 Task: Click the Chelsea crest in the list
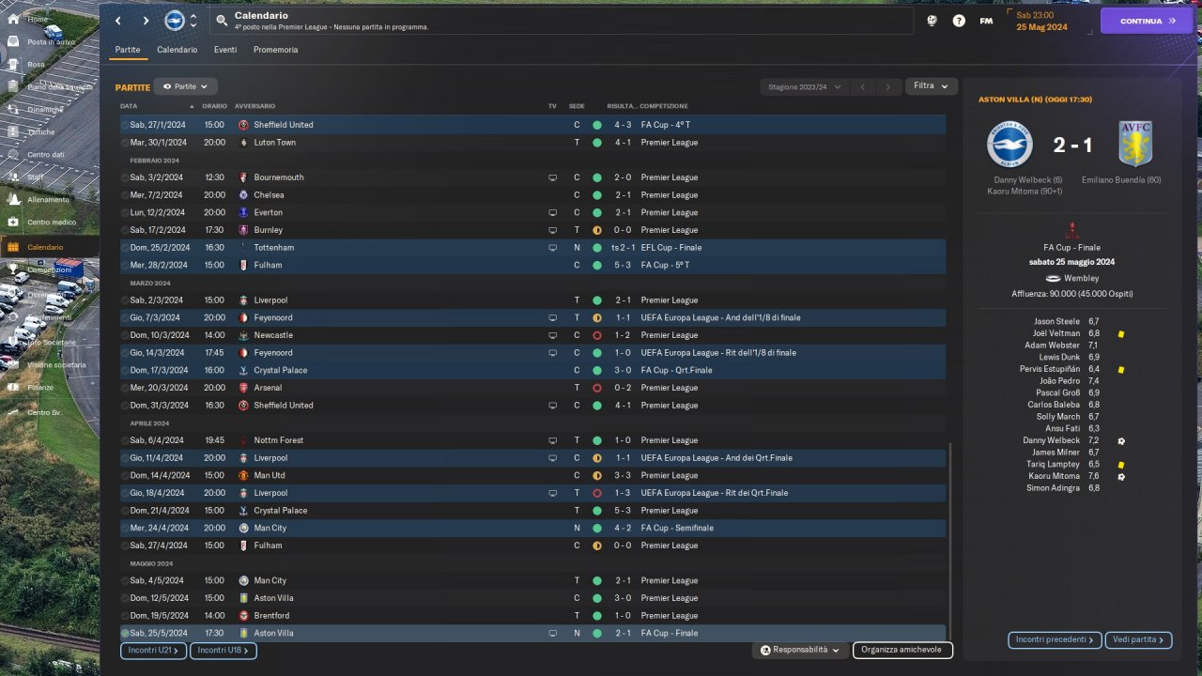coord(243,195)
